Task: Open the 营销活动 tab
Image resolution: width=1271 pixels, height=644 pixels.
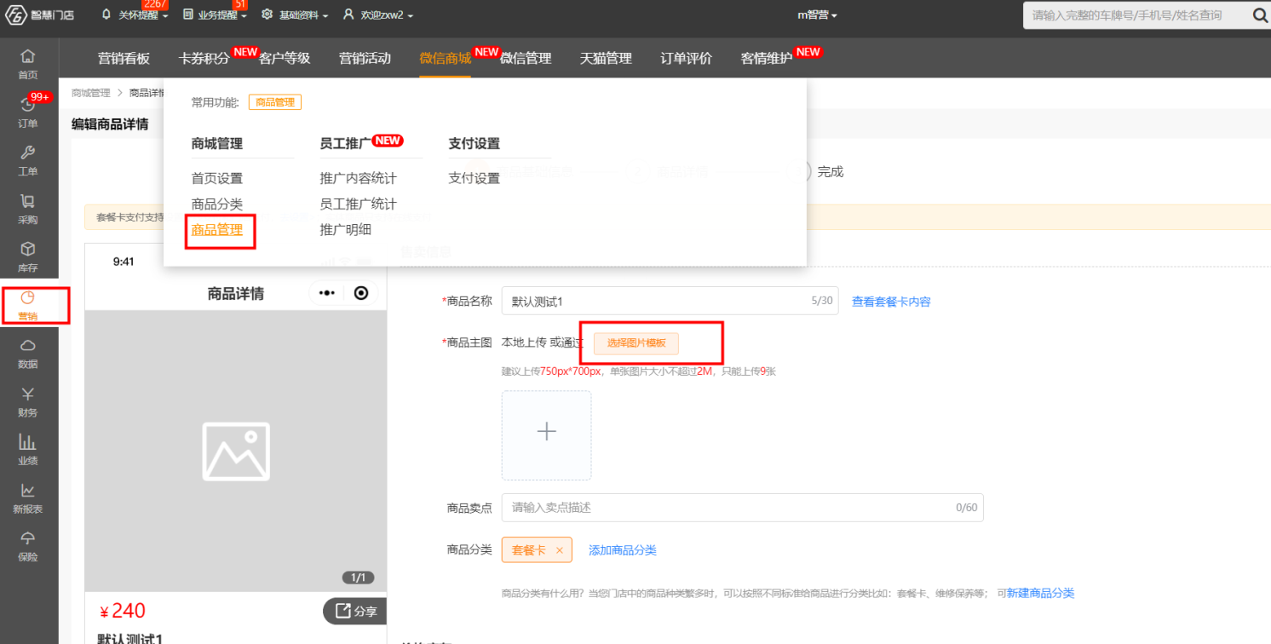Action: click(x=365, y=58)
